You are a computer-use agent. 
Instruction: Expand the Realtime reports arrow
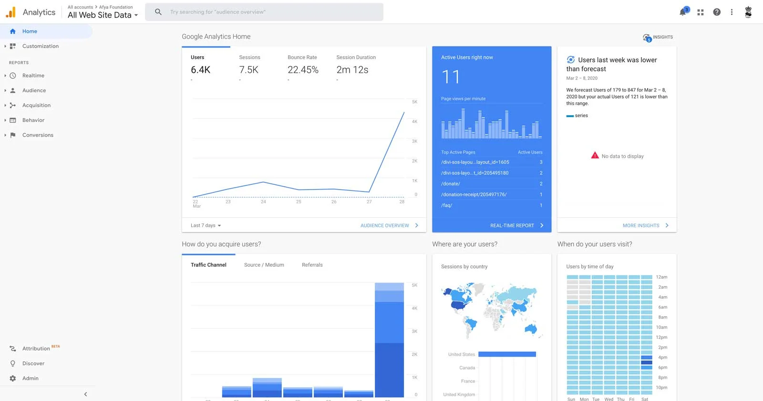point(5,76)
